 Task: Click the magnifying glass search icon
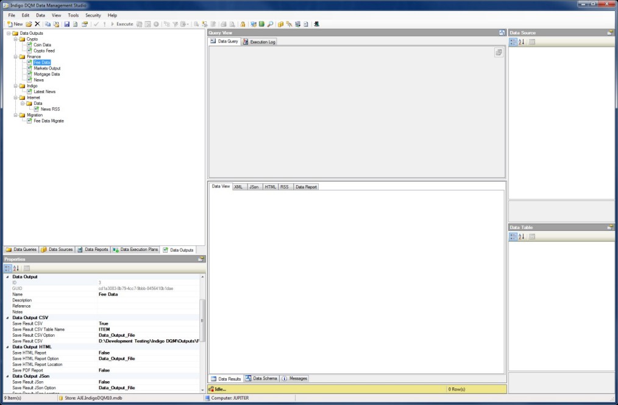click(x=270, y=24)
